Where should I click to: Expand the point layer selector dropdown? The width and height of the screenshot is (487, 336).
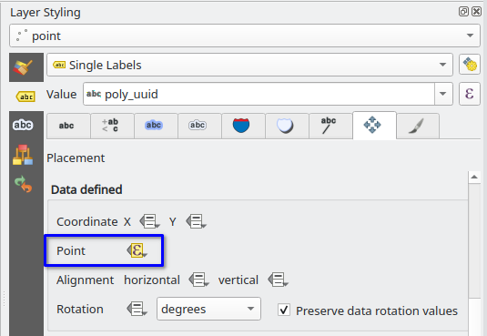pos(245,36)
